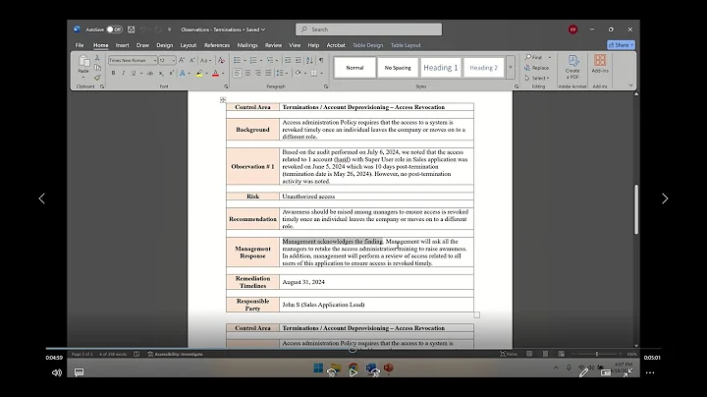This screenshot has height=397, width=707.
Task: Apply the No Spacing style
Action: (398, 68)
